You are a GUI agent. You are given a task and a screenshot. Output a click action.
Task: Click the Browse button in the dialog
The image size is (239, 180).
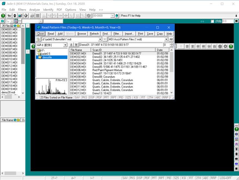[x=81, y=34]
